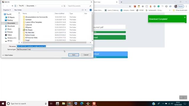Open the Windows Start menu
Image resolution: width=189 pixels, height=106 pixels.
3,103
